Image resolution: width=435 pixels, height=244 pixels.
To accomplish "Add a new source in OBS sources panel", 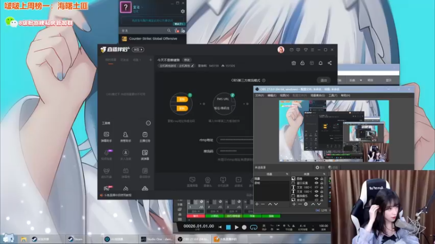I will pyautogui.click(x=294, y=204).
